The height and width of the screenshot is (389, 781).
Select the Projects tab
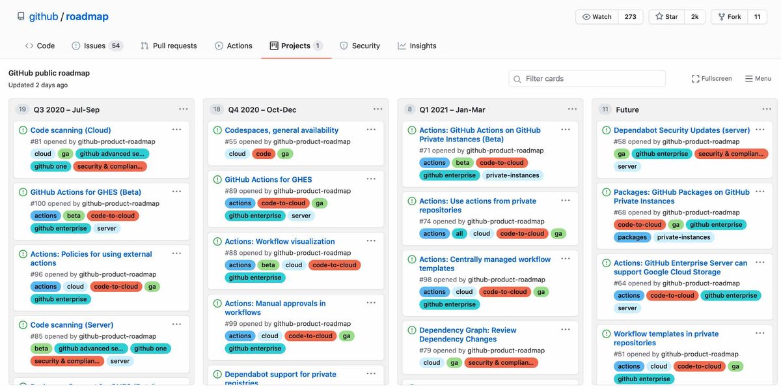point(296,46)
